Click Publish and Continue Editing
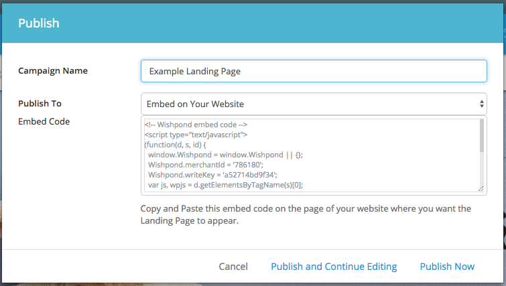This screenshot has width=506, height=286. coord(334,267)
